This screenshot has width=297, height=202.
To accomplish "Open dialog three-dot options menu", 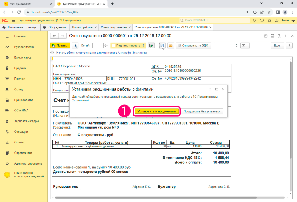I will tap(210, 89).
